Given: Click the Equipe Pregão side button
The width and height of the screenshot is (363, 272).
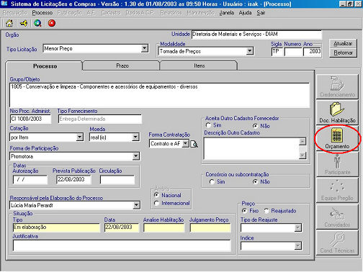Looking at the screenshot, I should tap(337, 190).
